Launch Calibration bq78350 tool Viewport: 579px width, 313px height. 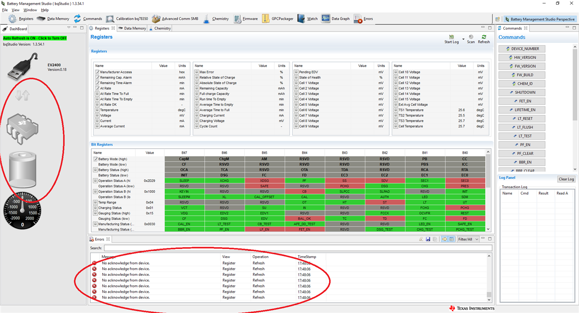pos(127,19)
